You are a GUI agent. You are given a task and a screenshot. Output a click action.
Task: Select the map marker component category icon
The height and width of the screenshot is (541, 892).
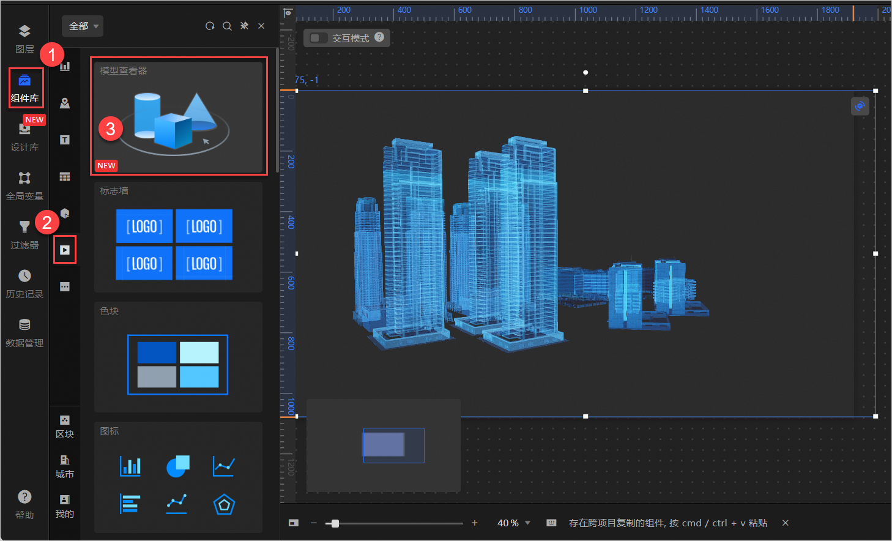[x=64, y=103]
